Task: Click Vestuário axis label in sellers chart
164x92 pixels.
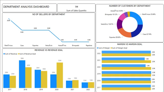Action: [49, 45]
